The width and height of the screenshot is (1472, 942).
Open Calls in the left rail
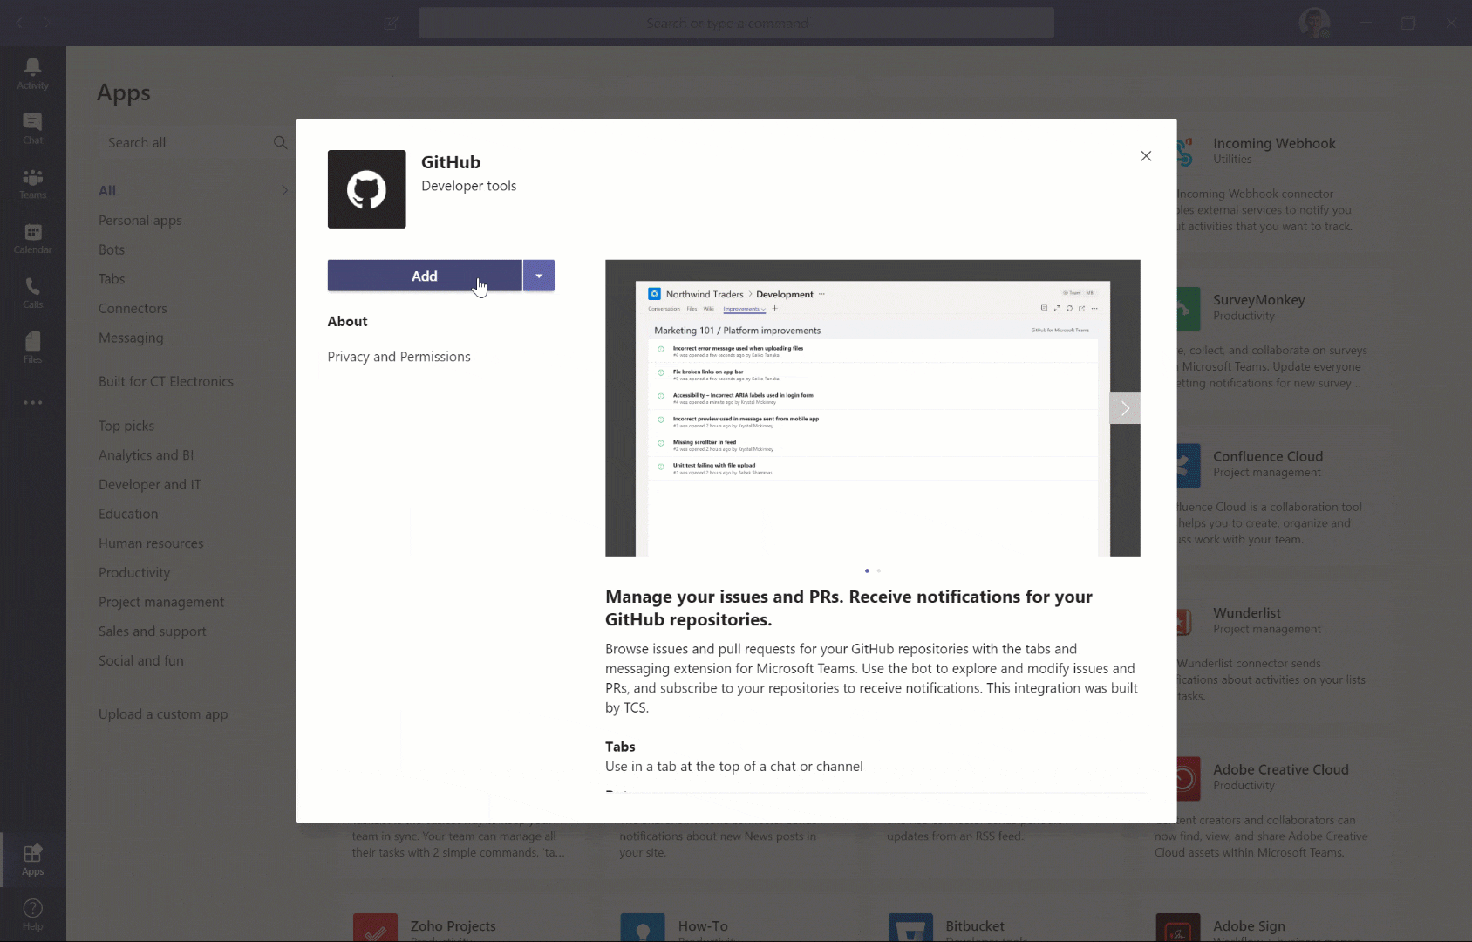[x=32, y=293]
